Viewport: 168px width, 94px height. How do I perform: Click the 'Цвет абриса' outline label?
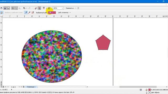point(155,92)
